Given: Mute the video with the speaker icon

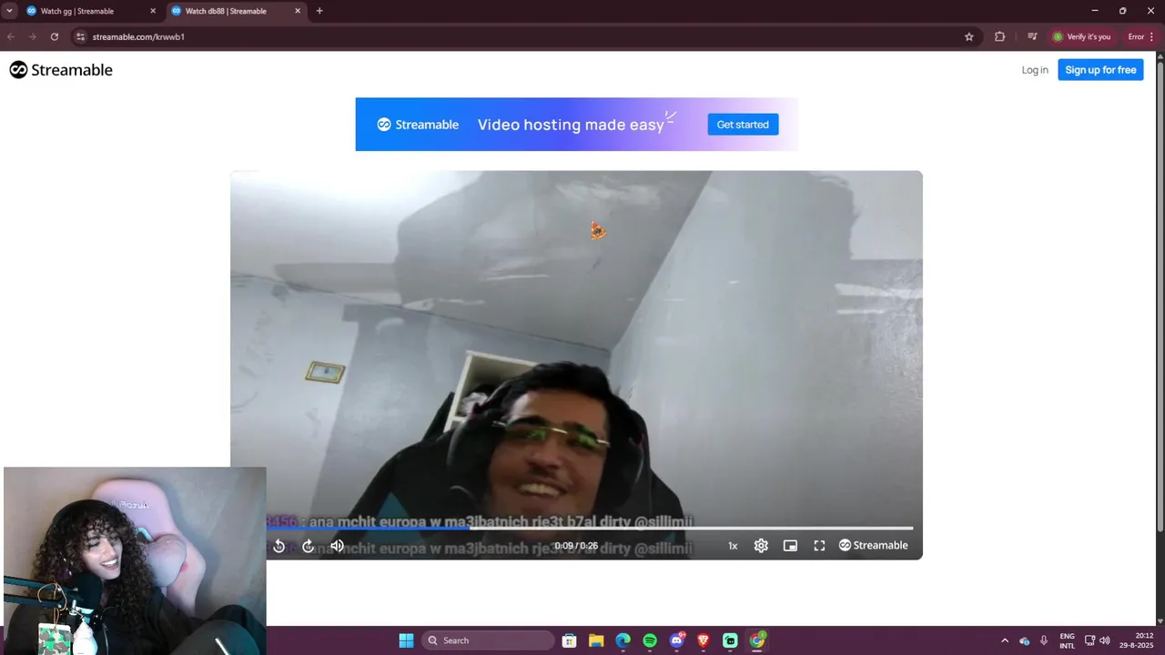Looking at the screenshot, I should point(338,546).
